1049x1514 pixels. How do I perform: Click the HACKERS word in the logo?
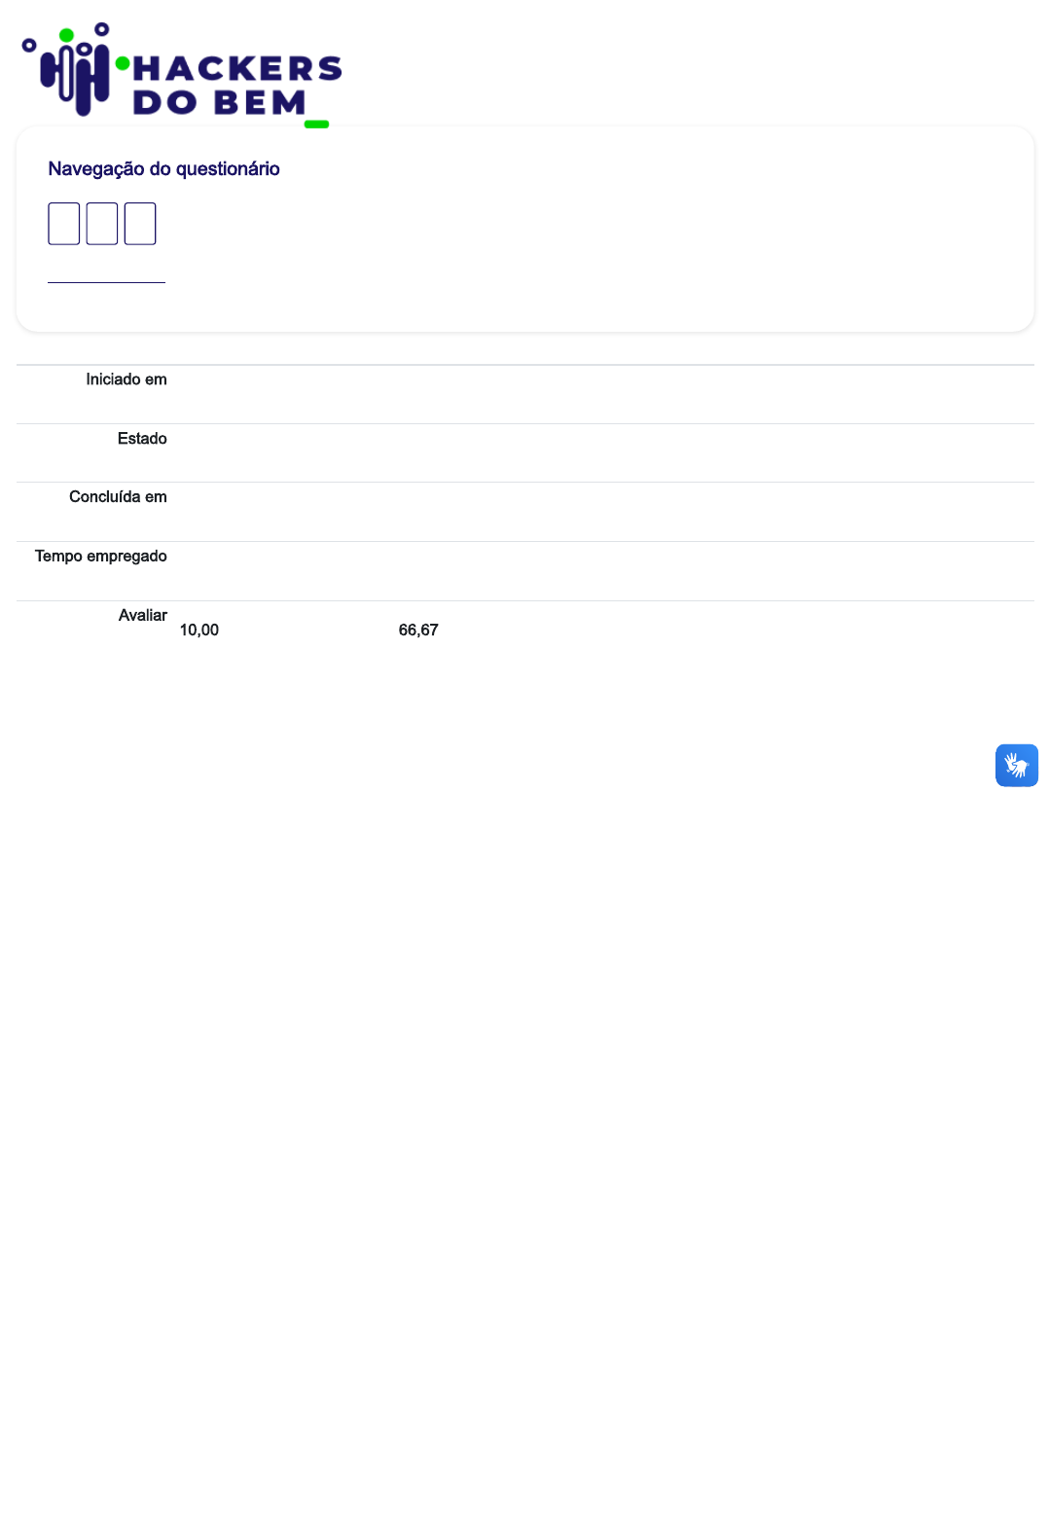tap(236, 68)
